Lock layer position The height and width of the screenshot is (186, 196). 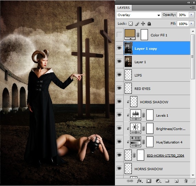pos(143,23)
